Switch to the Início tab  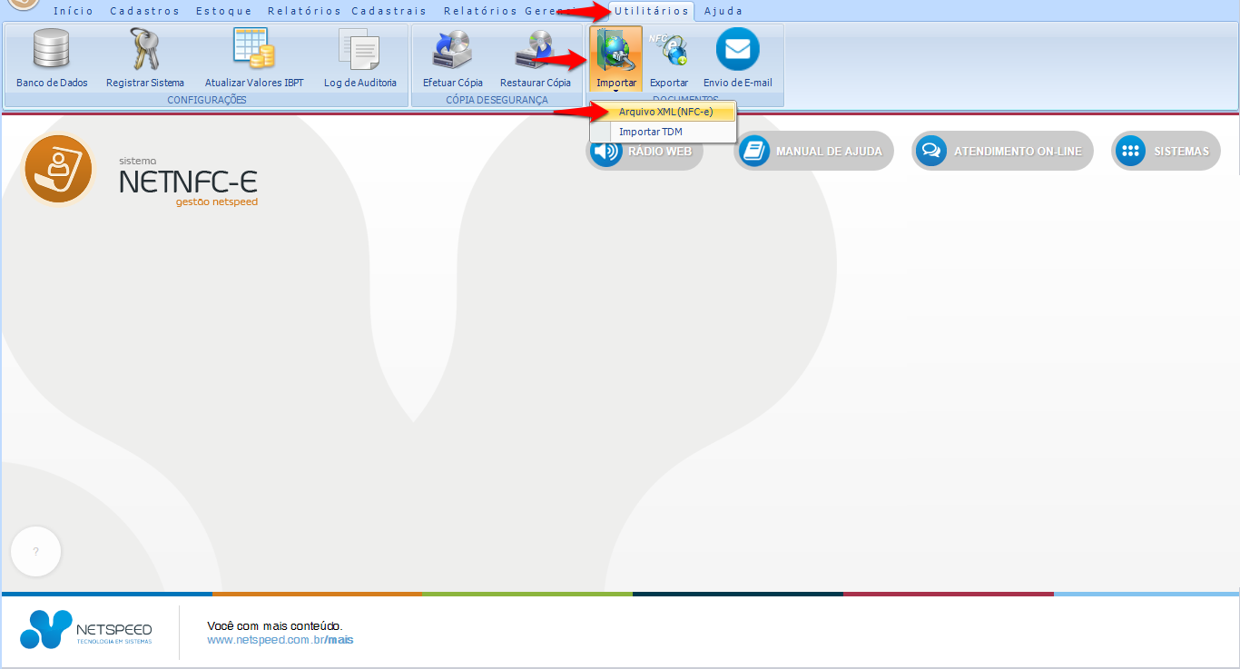tap(74, 11)
